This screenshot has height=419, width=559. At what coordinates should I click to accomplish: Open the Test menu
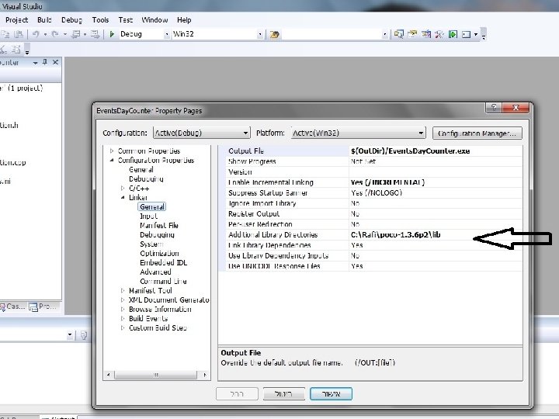pyautogui.click(x=126, y=20)
